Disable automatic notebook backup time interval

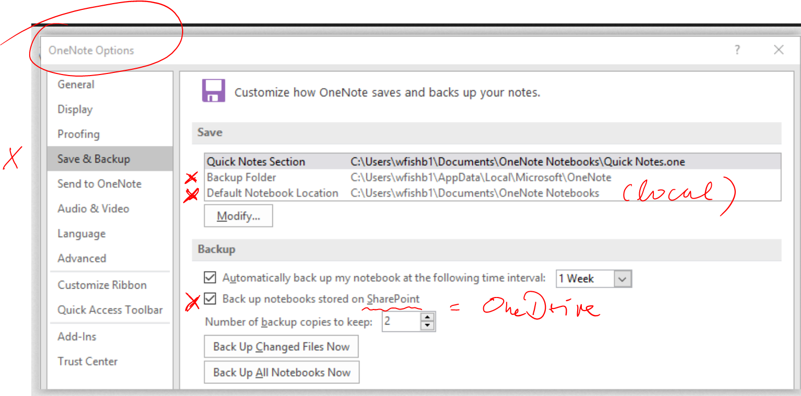tap(210, 277)
